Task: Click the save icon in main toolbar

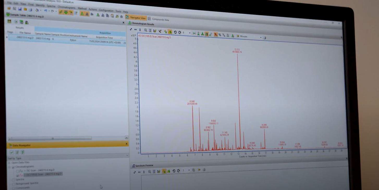Action: pyautogui.click(x=20, y=9)
